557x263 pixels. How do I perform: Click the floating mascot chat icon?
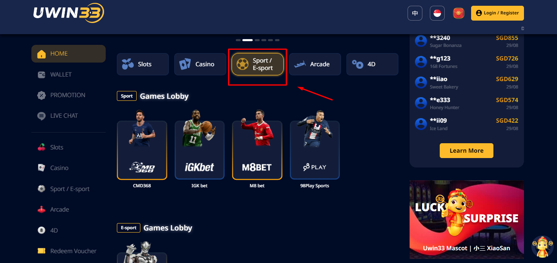(x=542, y=247)
